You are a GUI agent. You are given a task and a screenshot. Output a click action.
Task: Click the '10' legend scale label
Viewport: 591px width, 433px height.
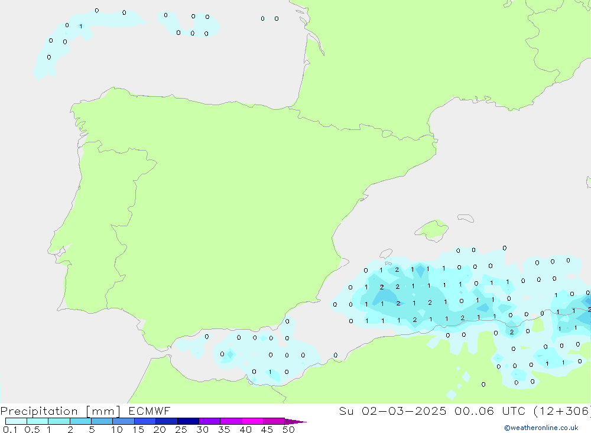(117, 429)
